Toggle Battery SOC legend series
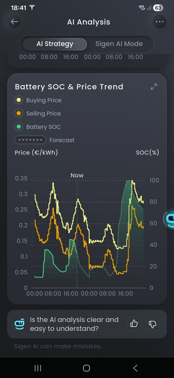The height and width of the screenshot is (378, 174). coord(38,127)
